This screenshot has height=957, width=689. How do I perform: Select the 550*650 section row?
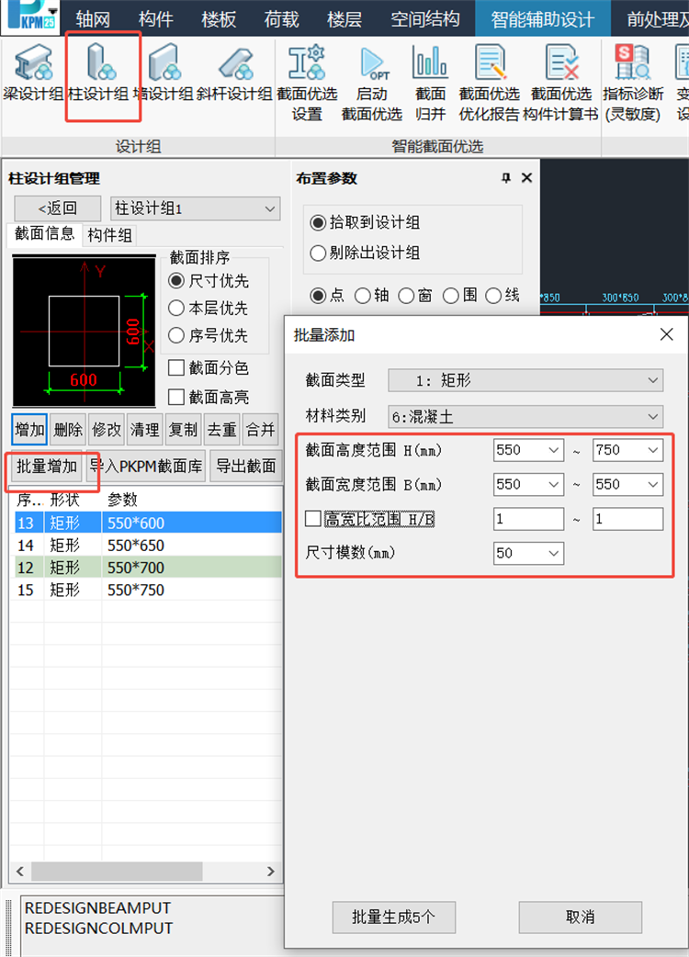point(135,546)
